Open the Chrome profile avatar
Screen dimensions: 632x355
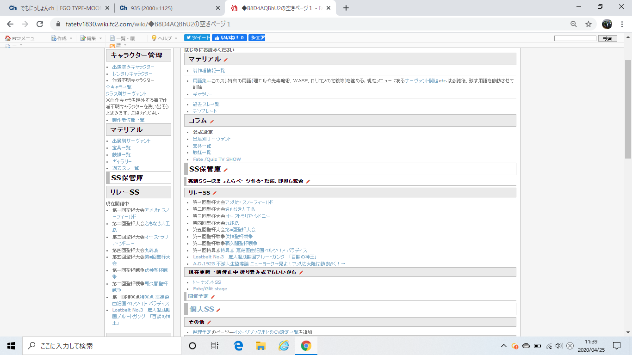[607, 24]
